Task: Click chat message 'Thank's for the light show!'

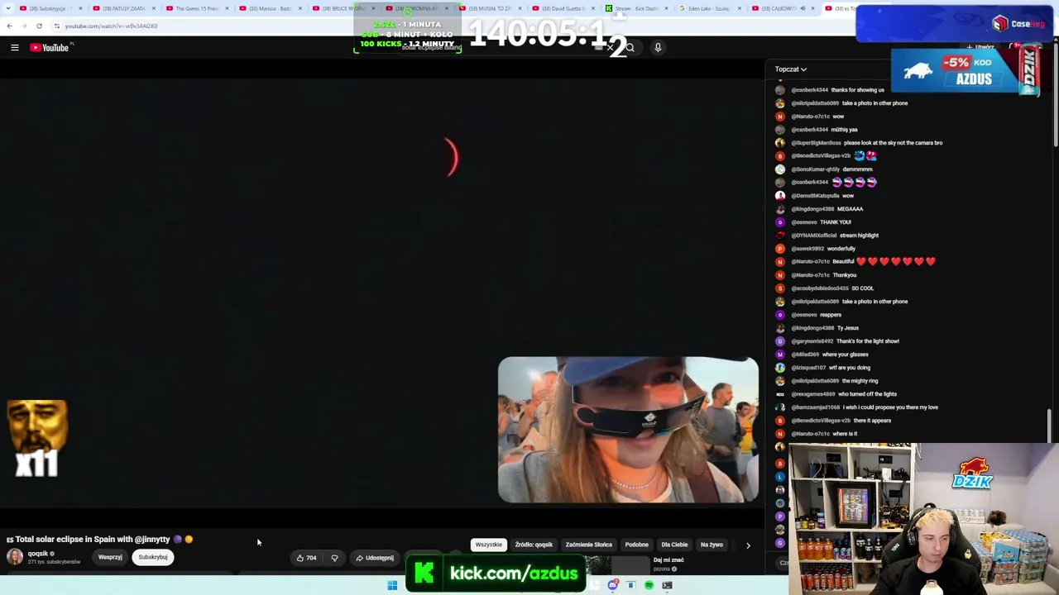Action: (867, 341)
